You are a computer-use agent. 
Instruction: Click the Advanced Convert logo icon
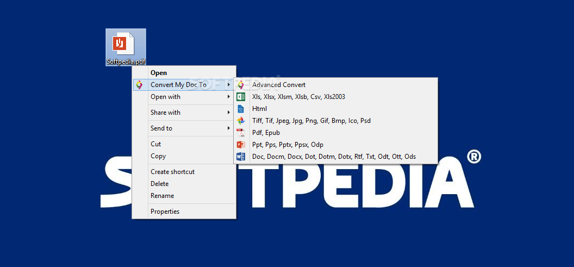point(240,85)
